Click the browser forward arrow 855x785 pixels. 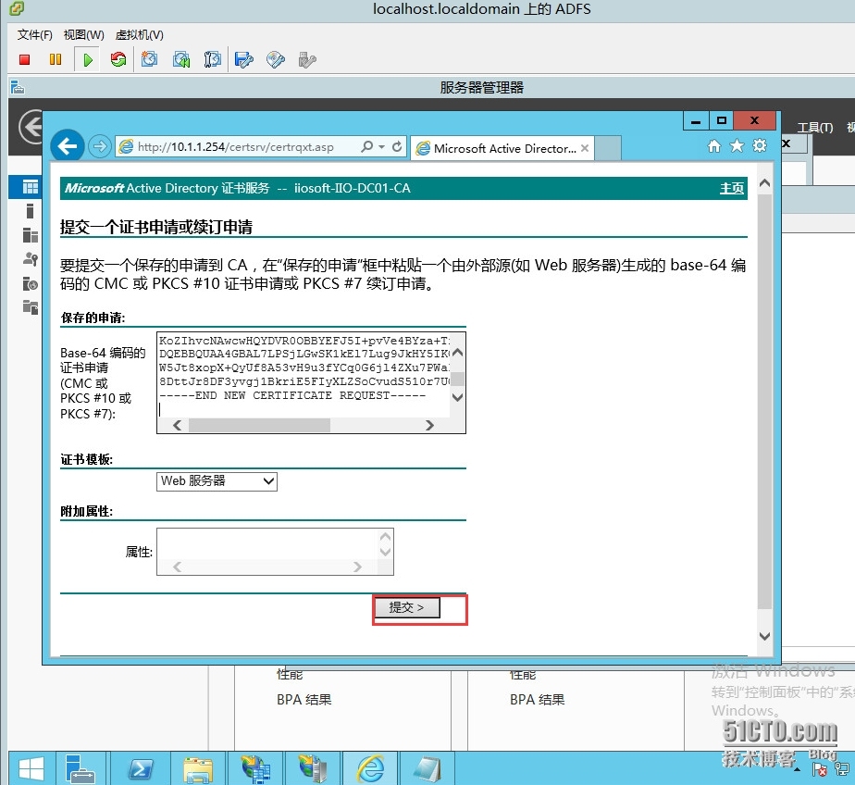[x=99, y=146]
